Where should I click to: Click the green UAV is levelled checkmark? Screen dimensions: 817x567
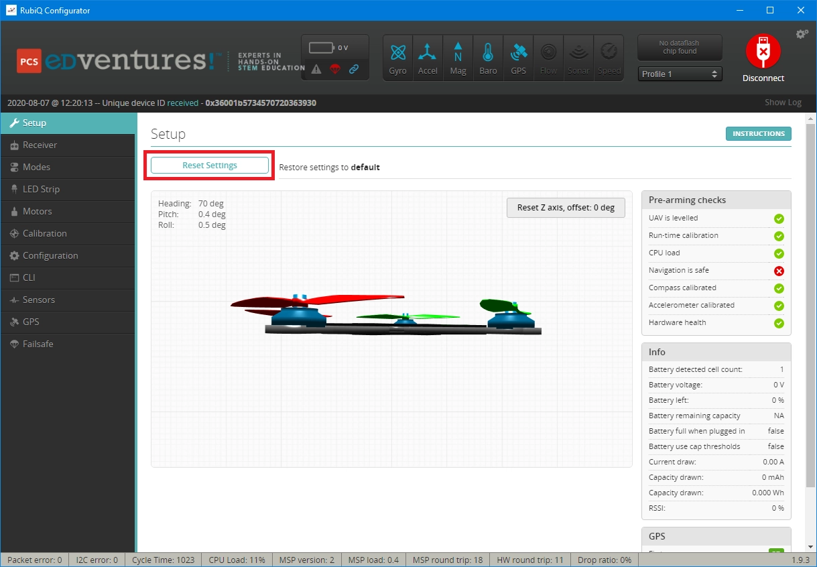pos(779,218)
